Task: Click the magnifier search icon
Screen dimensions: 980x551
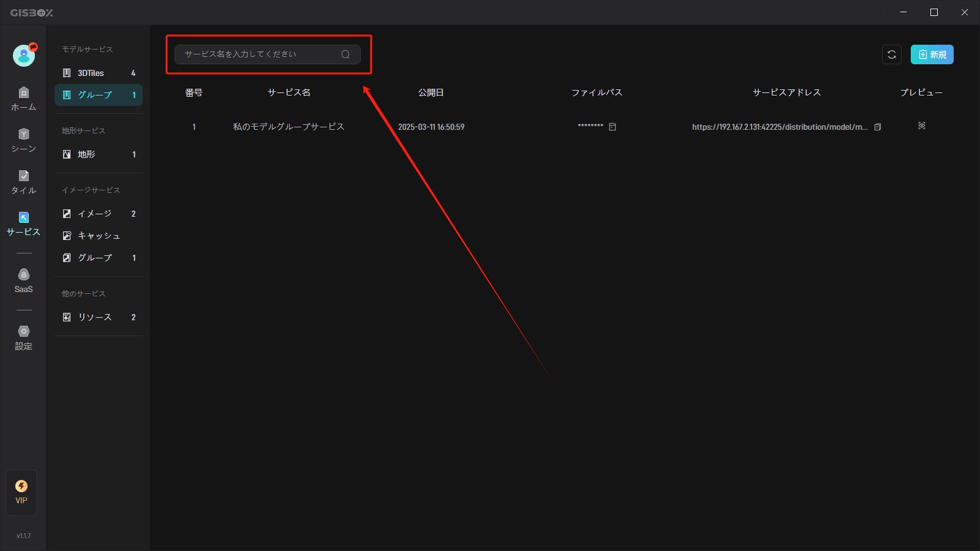Action: 345,54
